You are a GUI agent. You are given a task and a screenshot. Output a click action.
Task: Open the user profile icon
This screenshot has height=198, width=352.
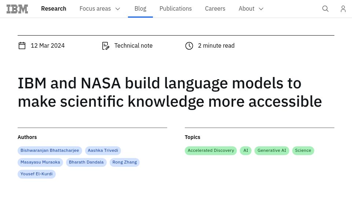[343, 9]
